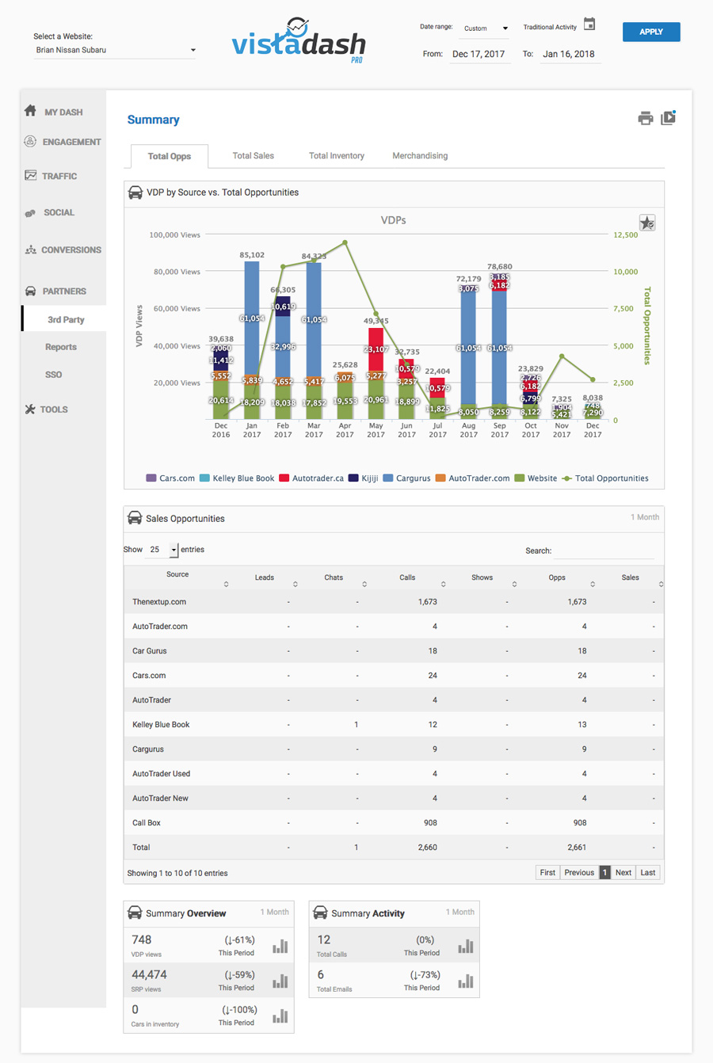Screen dimensions: 713x1063
Task: Open My Dash from the sidebar home icon
Action: (x=30, y=111)
